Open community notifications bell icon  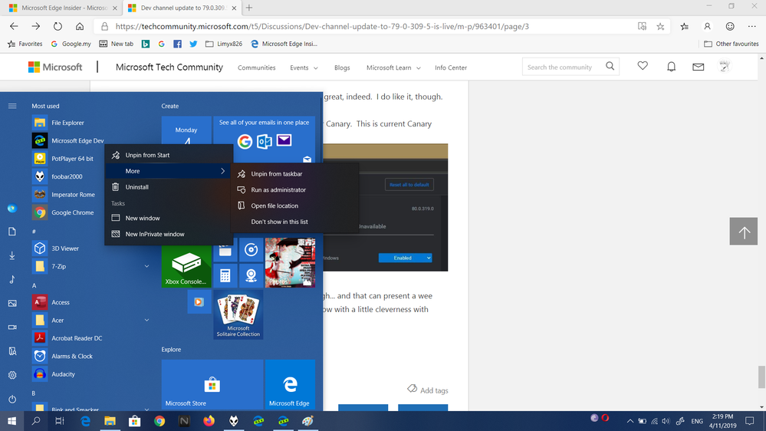coord(671,67)
